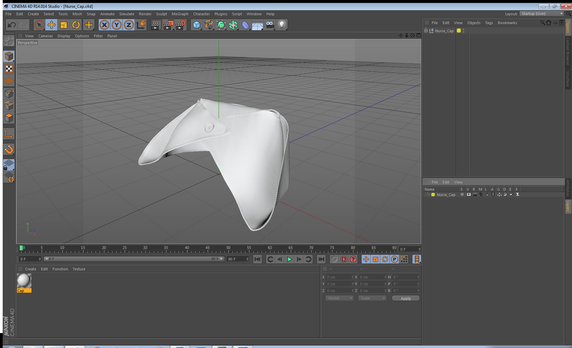Open the Scale mode dropdown
Screen dimensions: 572x348
click(x=372, y=298)
